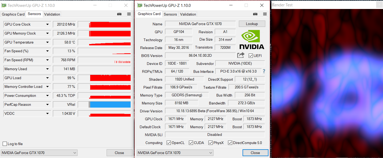
Task: Click the 256 Bit Bus Width field
Action: pyautogui.click(x=250, y=95)
